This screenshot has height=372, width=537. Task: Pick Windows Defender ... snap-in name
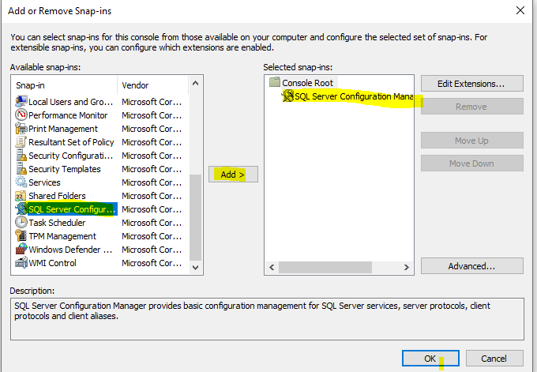click(x=70, y=250)
